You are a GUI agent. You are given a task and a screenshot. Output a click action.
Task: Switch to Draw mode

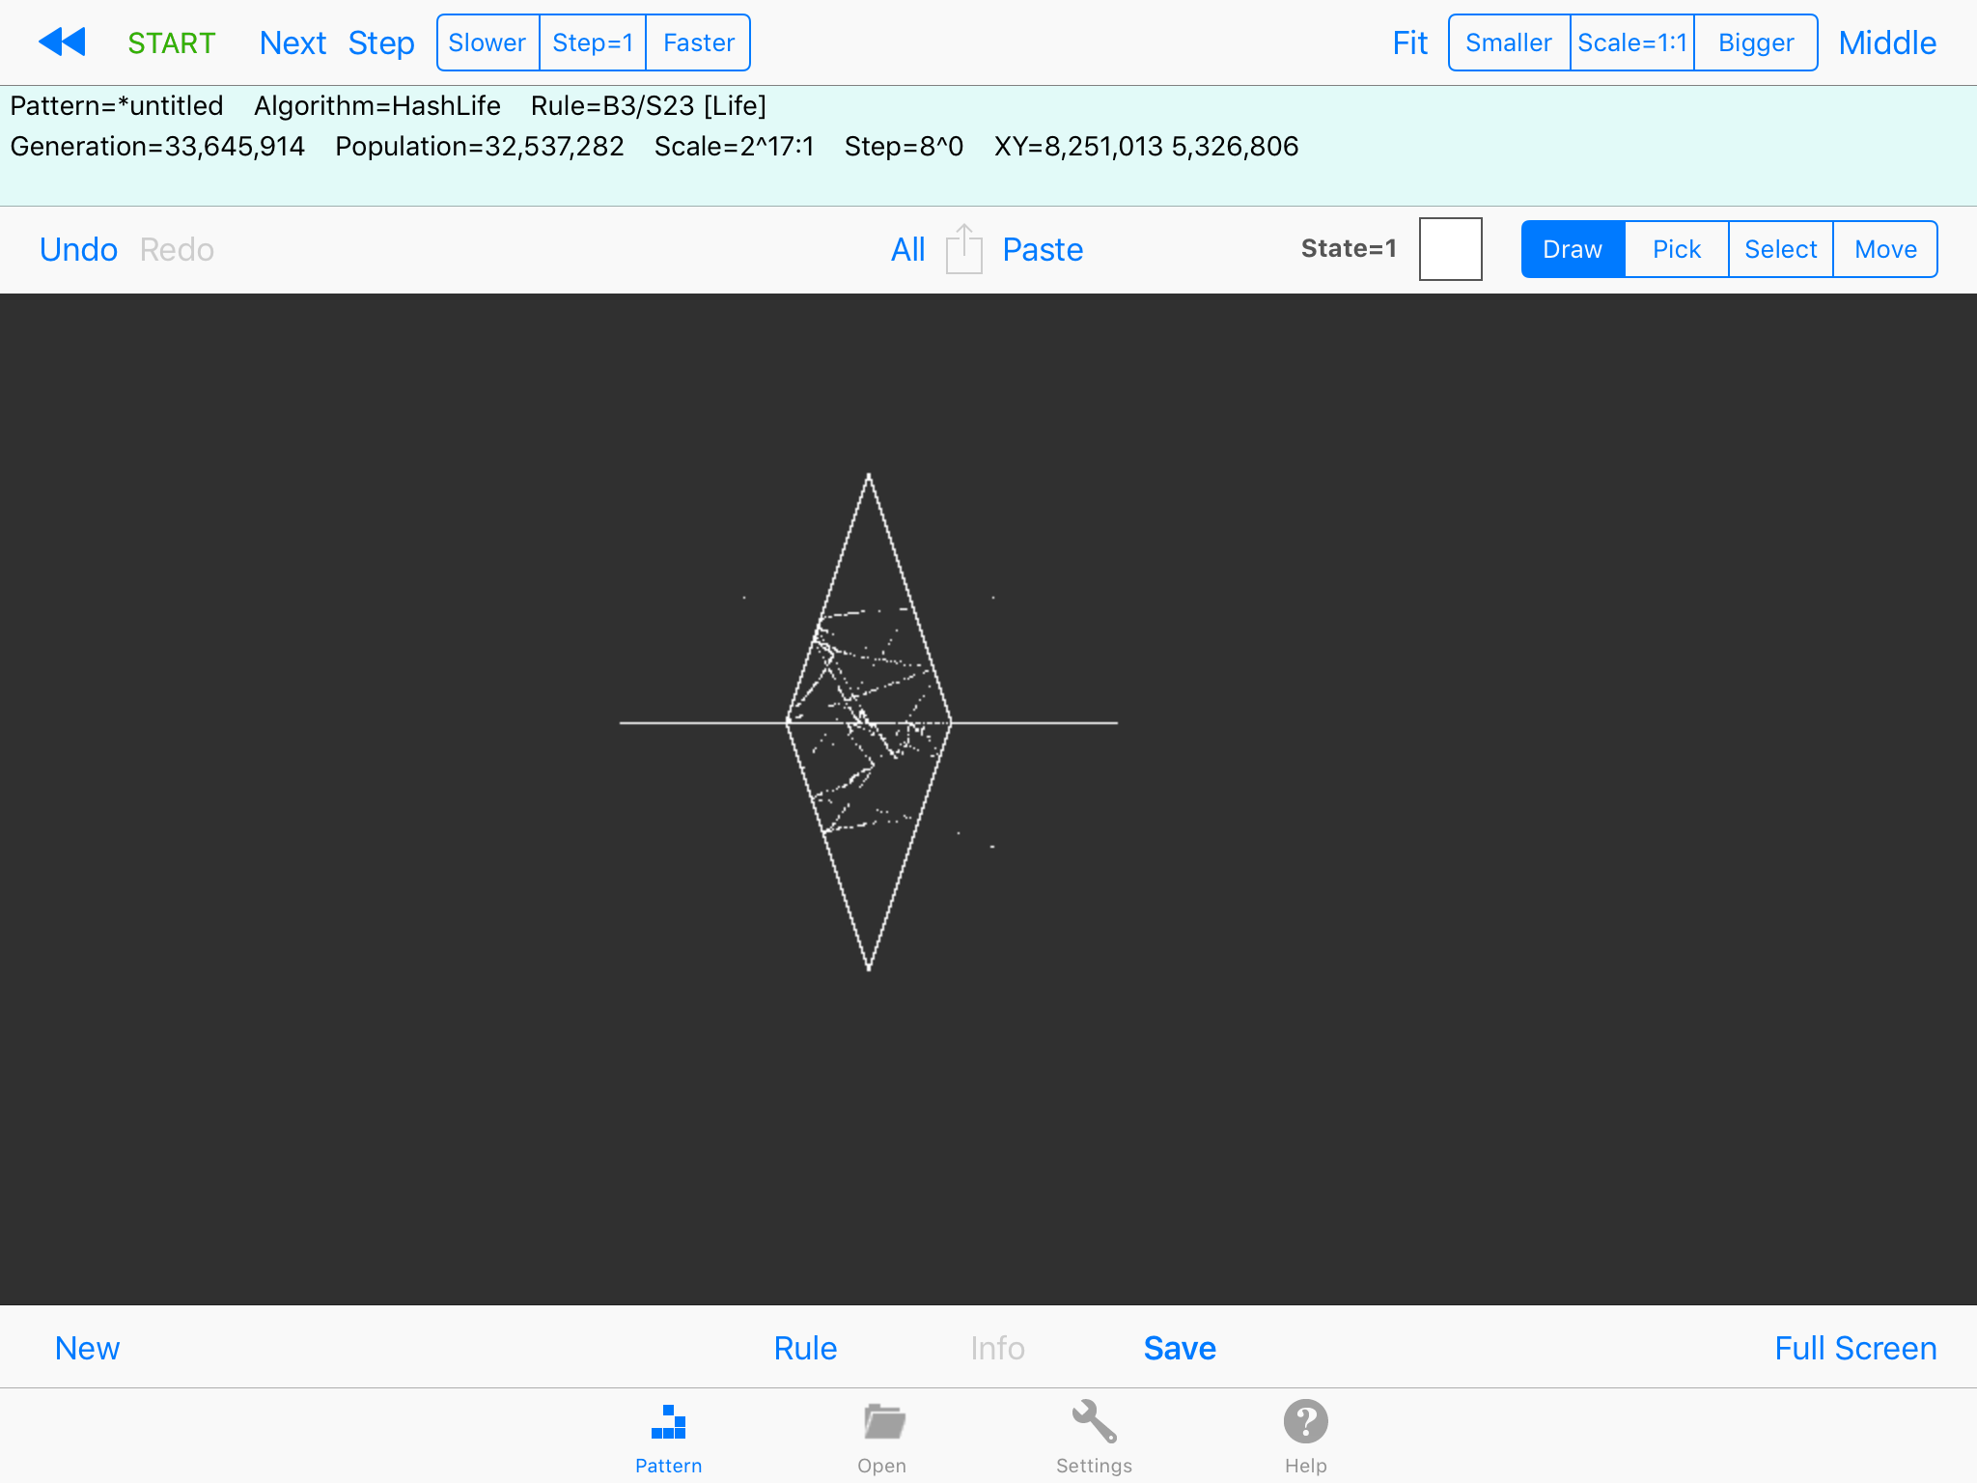click(x=1573, y=249)
